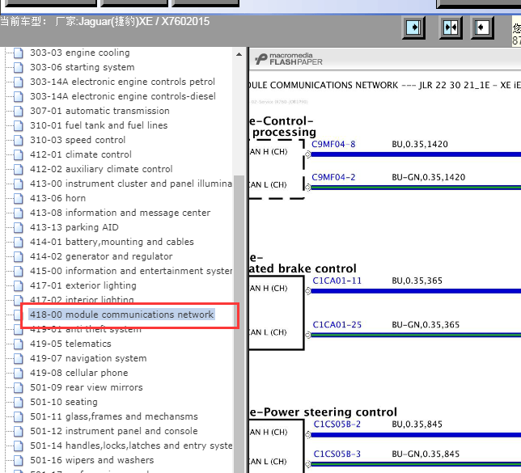The width and height of the screenshot is (521, 473).
Task: Click the expand-right panel arrow button
Action: pyautogui.click(x=413, y=27)
